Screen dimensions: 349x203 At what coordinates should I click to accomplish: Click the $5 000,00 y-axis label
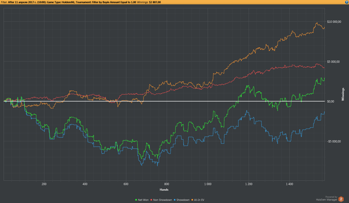coord(333,62)
